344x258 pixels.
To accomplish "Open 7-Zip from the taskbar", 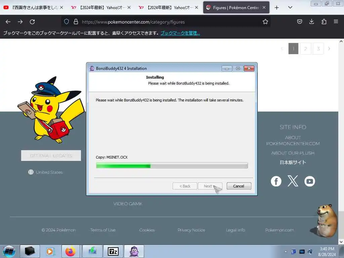I will tap(113, 251).
